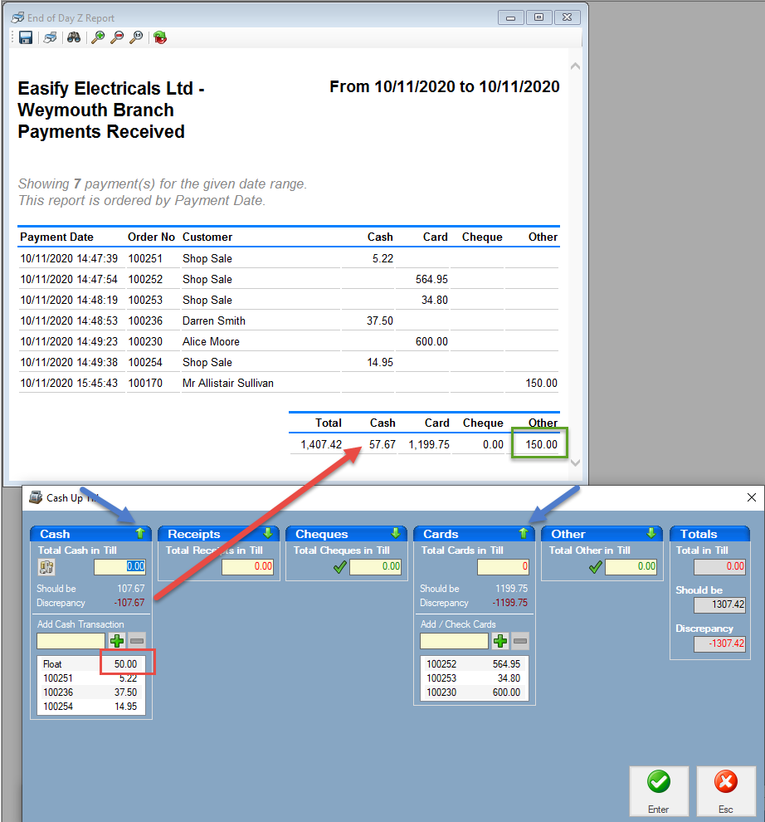
Task: Select the Float 50.00 cash row
Action: pos(91,664)
